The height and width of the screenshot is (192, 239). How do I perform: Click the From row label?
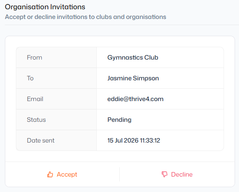tap(34, 57)
